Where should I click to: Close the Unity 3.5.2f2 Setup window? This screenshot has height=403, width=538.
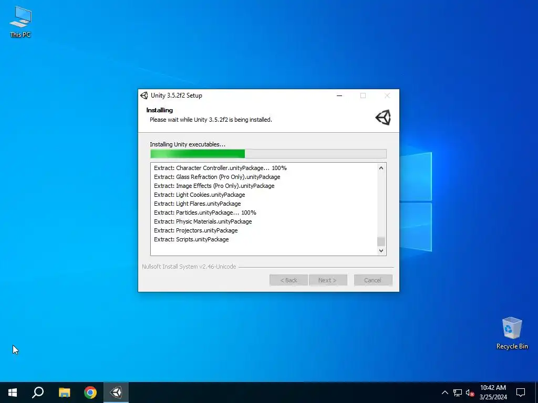pos(387,96)
